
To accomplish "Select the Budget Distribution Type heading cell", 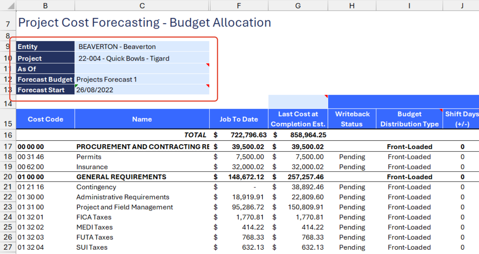I will click(409, 119).
